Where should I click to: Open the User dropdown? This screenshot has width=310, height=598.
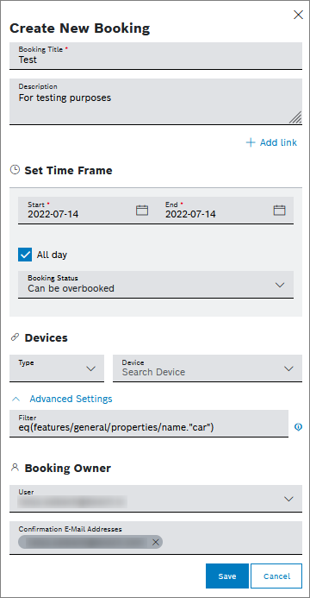pyautogui.click(x=156, y=499)
